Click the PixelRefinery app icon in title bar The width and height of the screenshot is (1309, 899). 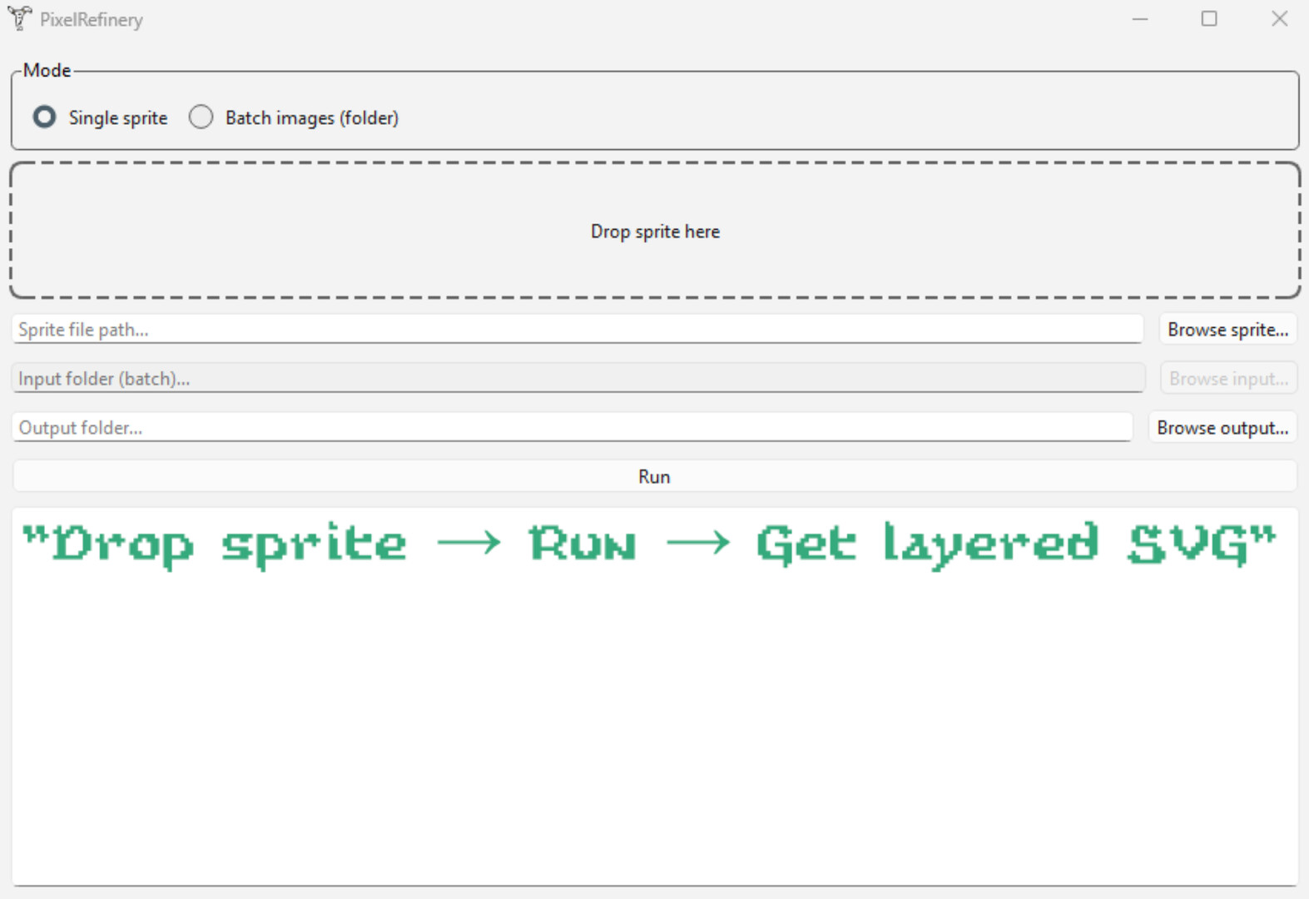click(19, 18)
